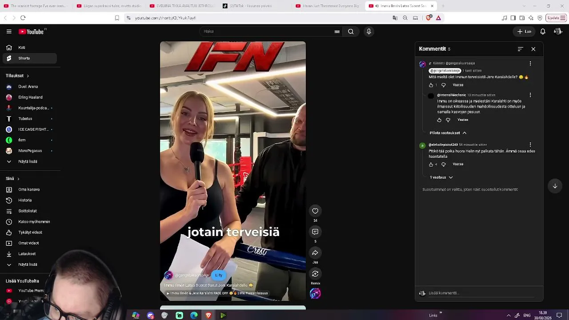Close the Kommentit panel
The width and height of the screenshot is (569, 320).
tap(533, 49)
